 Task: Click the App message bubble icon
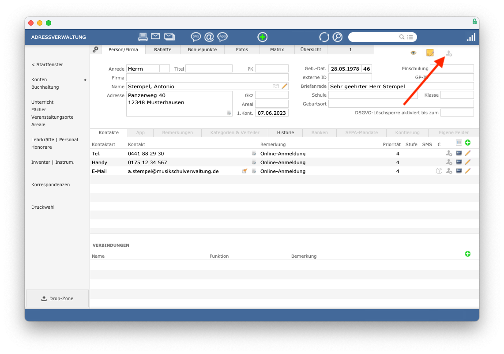pyautogui.click(x=222, y=37)
